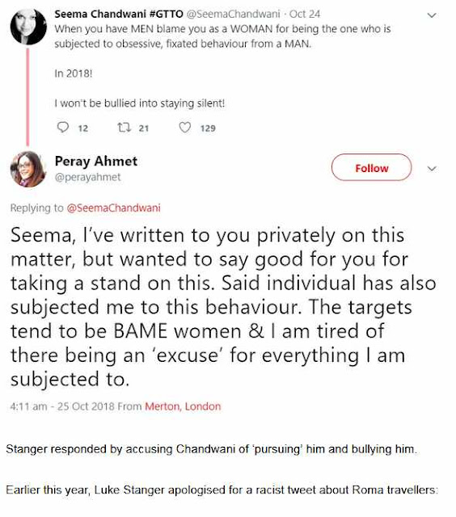
Task: Open Peray Ahmet's profile picture
Action: coord(28,169)
